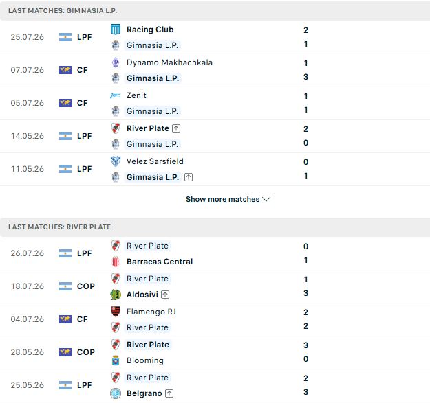Click the Racing Club team crest
The width and height of the screenshot is (430, 403).
pyautogui.click(x=116, y=30)
